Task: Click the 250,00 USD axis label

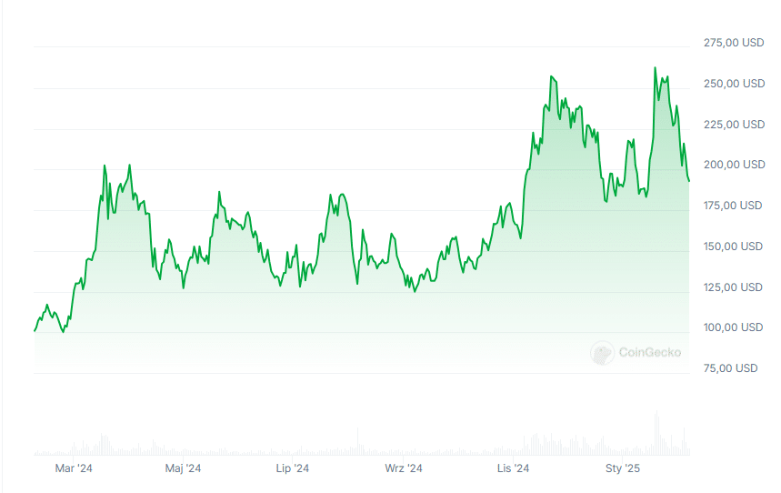Action: [x=734, y=84]
